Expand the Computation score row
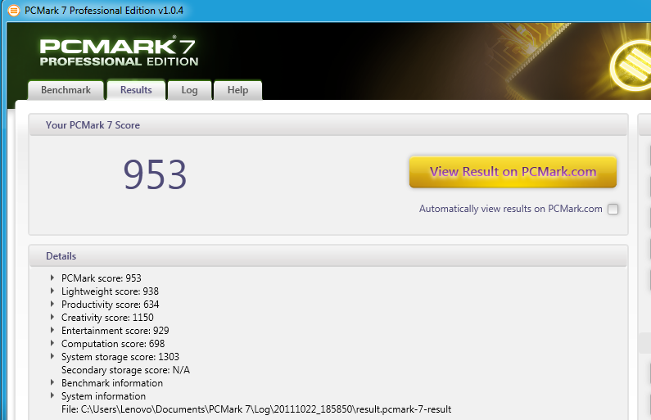The width and height of the screenshot is (651, 420). click(52, 343)
